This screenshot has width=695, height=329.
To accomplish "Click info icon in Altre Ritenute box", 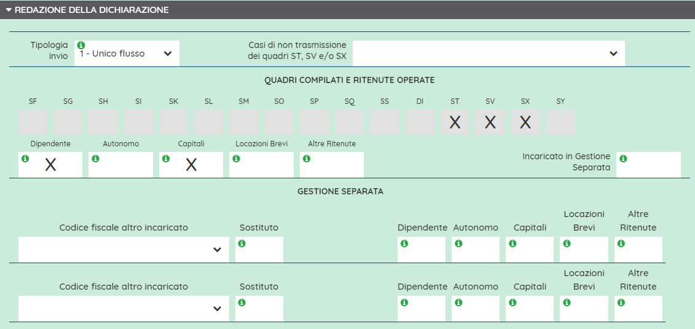I will tap(307, 159).
